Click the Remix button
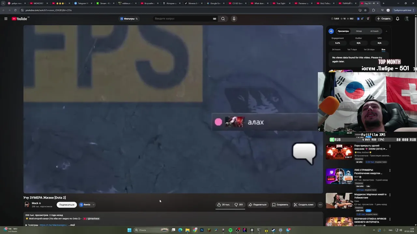Viewport: 417px width, 234px height. (85, 205)
